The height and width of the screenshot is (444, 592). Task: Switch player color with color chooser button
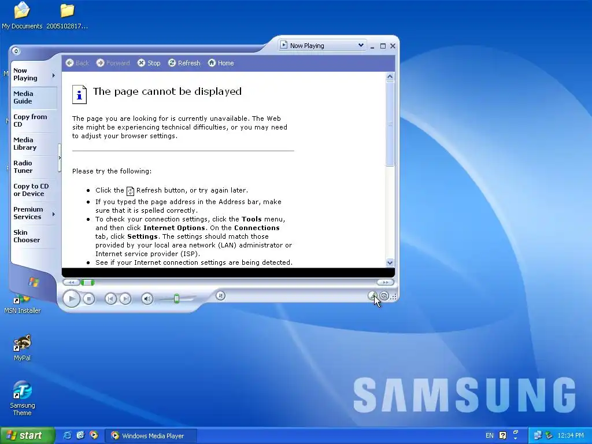(x=373, y=296)
